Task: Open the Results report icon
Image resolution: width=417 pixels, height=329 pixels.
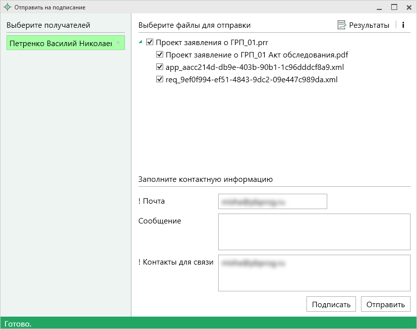Action: coord(342,25)
